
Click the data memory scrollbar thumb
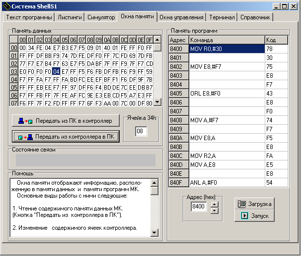tap(157, 48)
